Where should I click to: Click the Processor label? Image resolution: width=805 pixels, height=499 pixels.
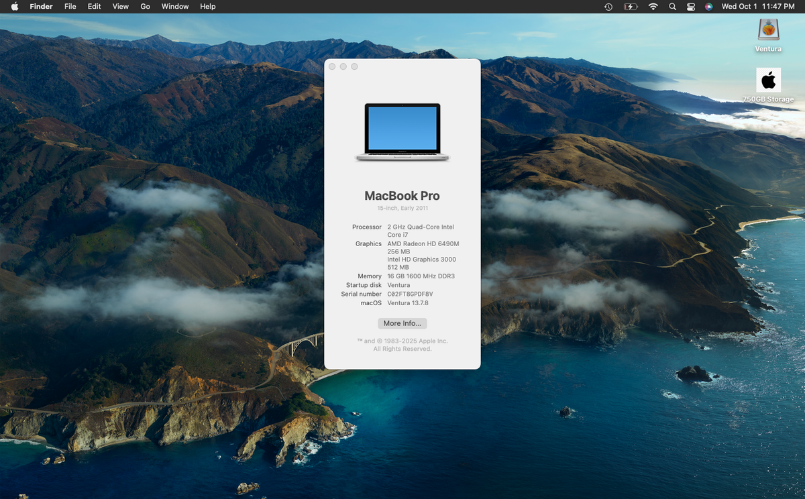point(367,227)
